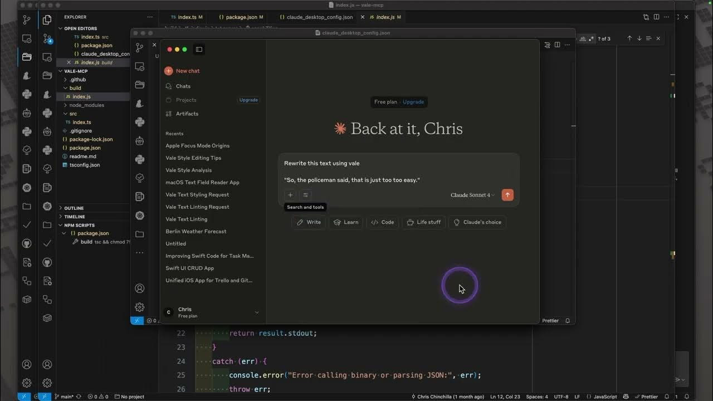The image size is (713, 401).
Task: Open Search and tools settings icon
Action: pos(305,195)
